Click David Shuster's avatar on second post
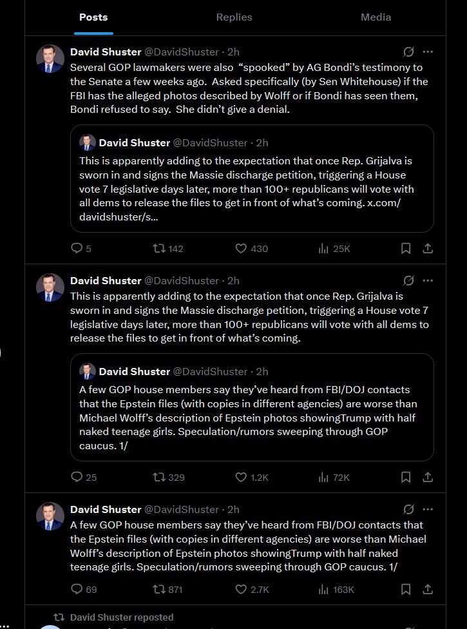 coord(50,287)
